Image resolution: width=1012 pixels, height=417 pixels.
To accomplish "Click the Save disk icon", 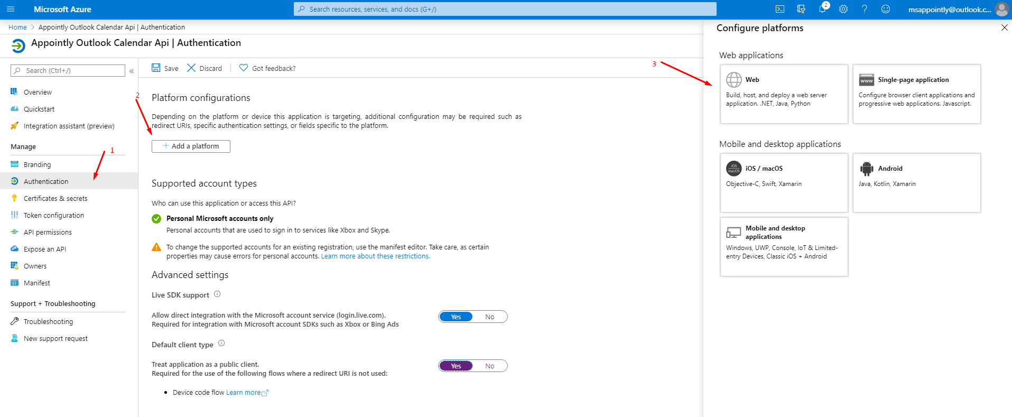I will coord(156,68).
